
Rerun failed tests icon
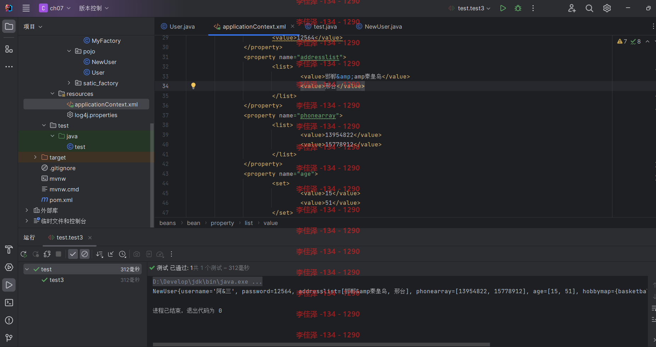pos(35,254)
